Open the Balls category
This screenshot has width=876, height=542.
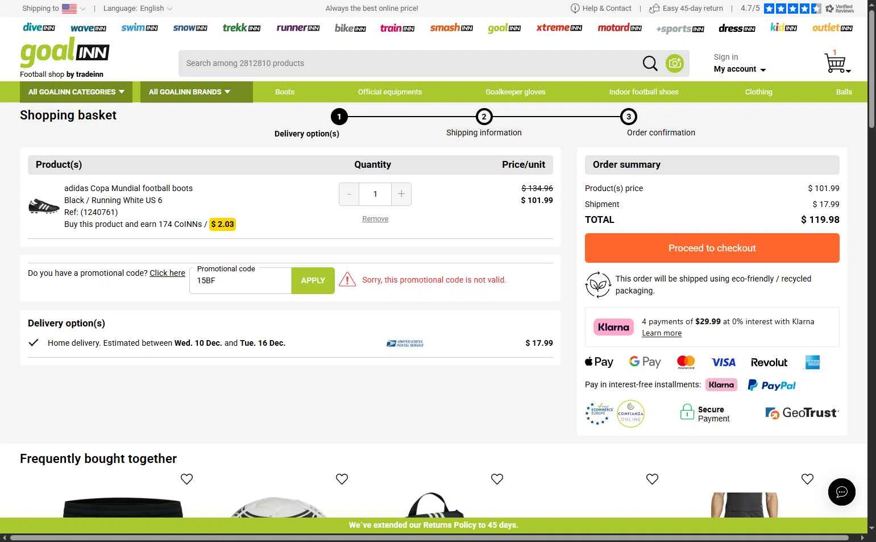844,92
